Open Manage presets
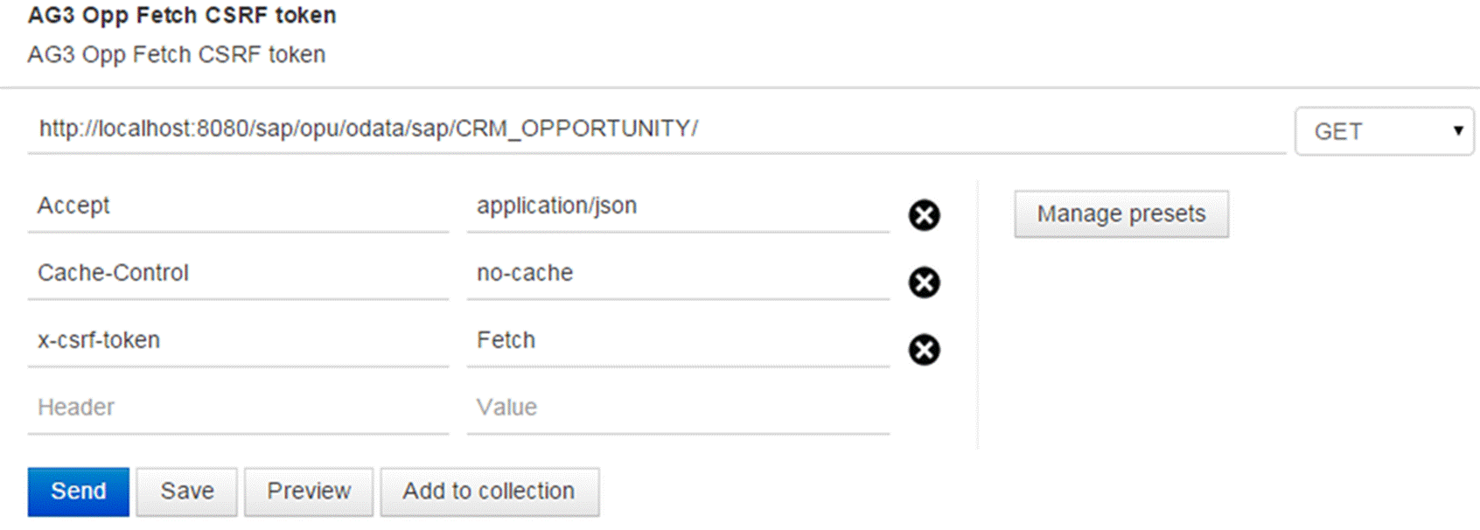 1120,214
